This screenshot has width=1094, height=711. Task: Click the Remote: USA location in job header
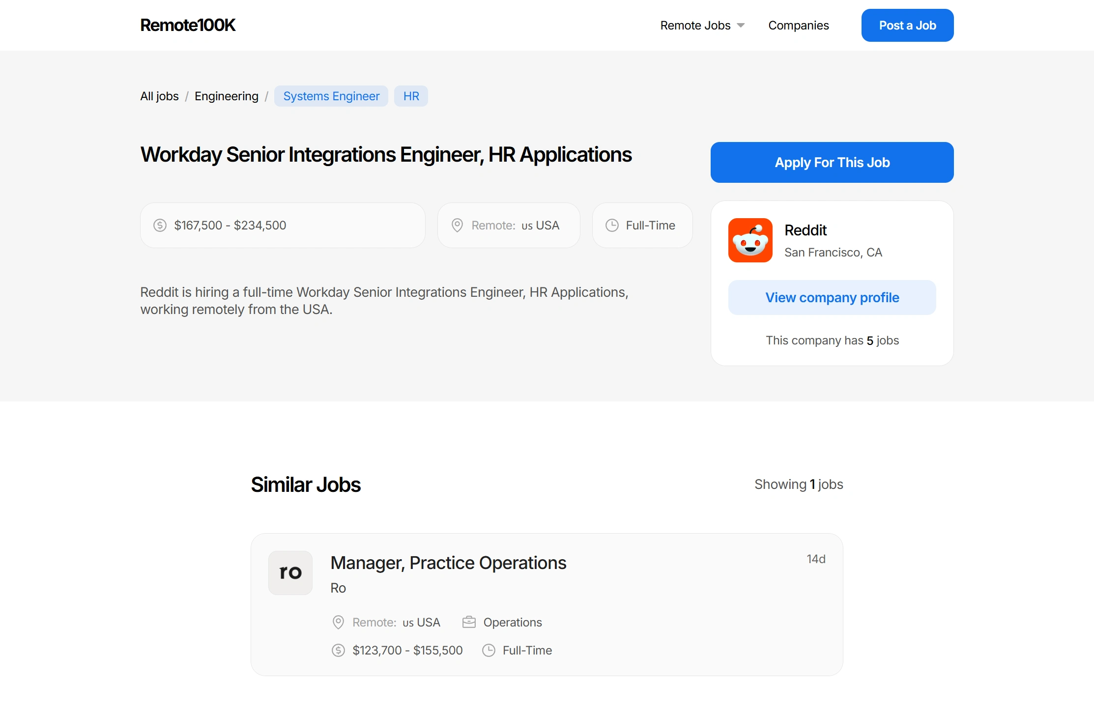(515, 225)
